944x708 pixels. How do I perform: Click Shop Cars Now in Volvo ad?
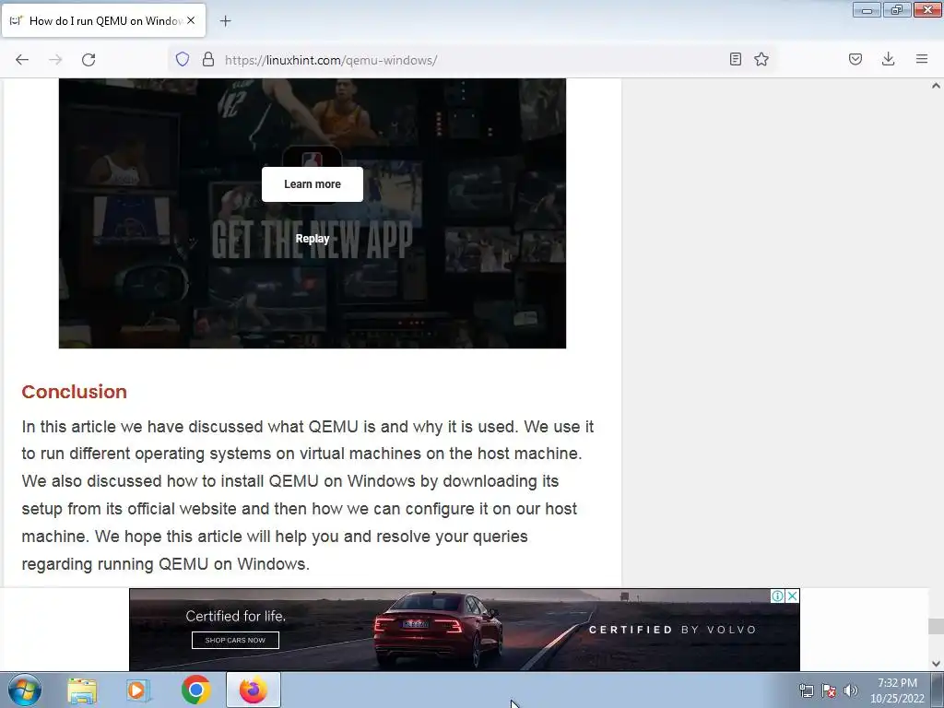point(235,640)
